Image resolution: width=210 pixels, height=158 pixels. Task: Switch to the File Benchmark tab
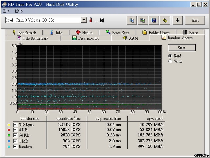click(33, 38)
